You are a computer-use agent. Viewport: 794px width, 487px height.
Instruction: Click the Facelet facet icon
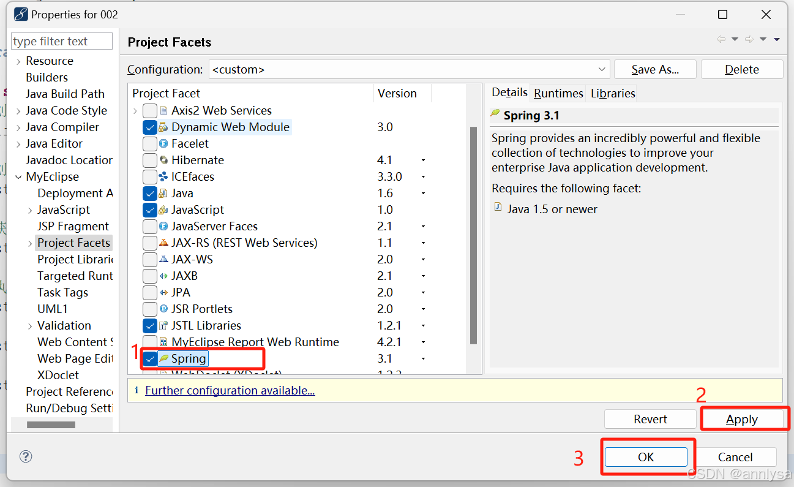point(163,144)
